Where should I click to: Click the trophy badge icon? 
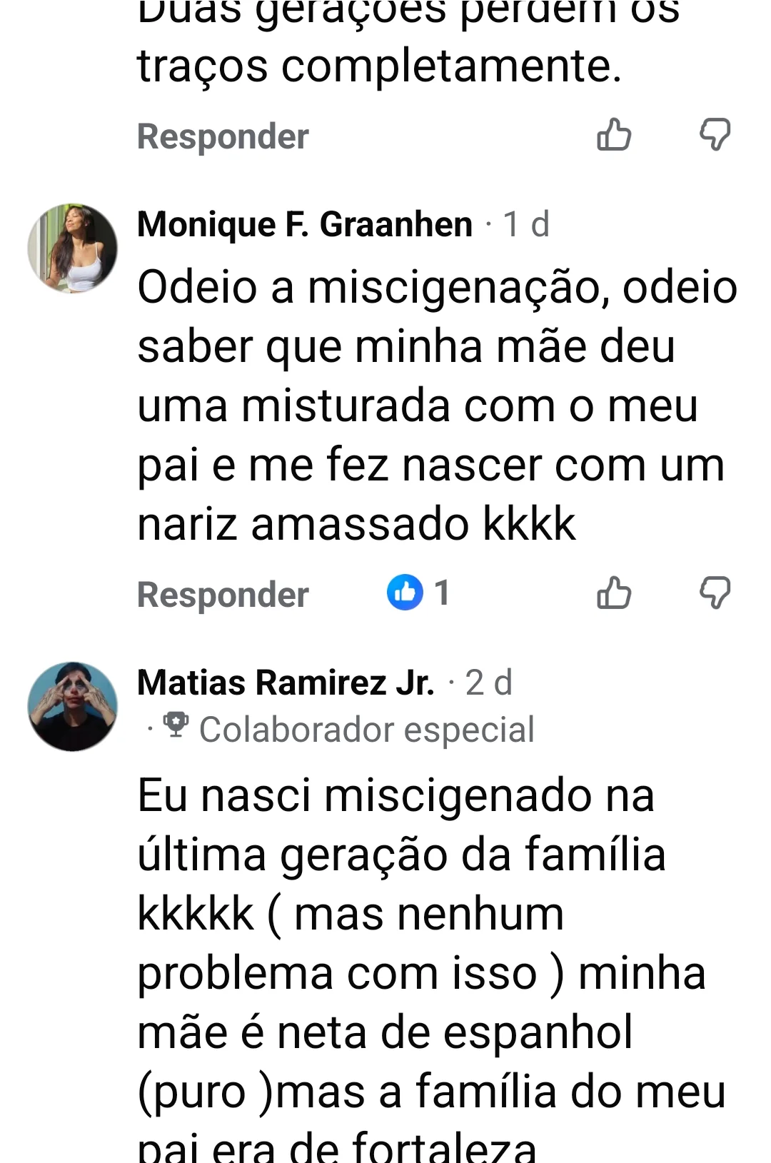click(175, 726)
